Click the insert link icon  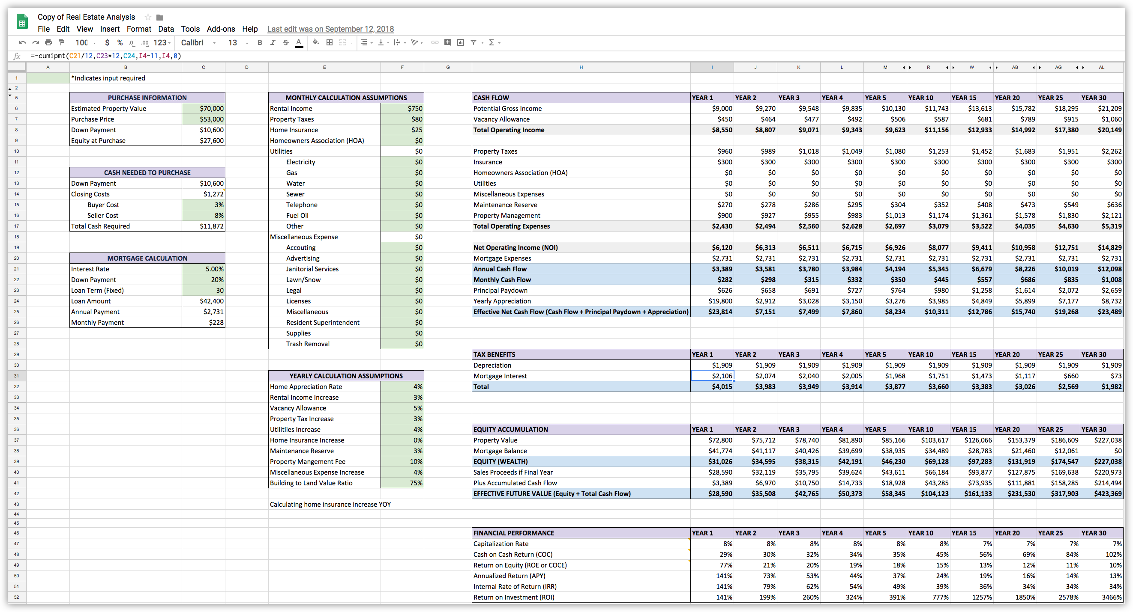[x=435, y=43]
